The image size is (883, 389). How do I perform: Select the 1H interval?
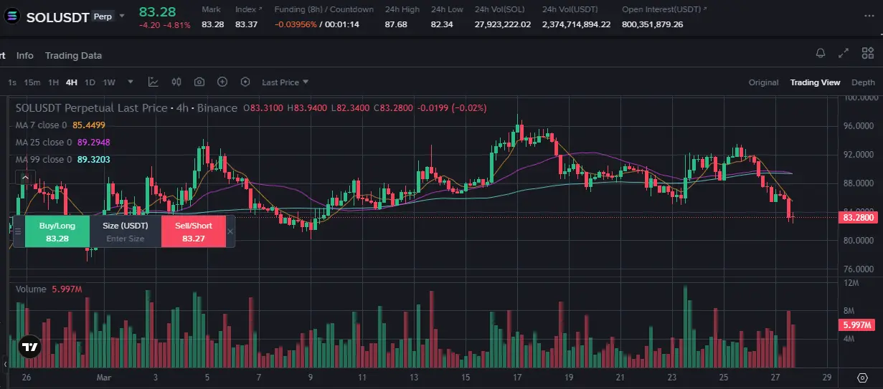click(53, 82)
